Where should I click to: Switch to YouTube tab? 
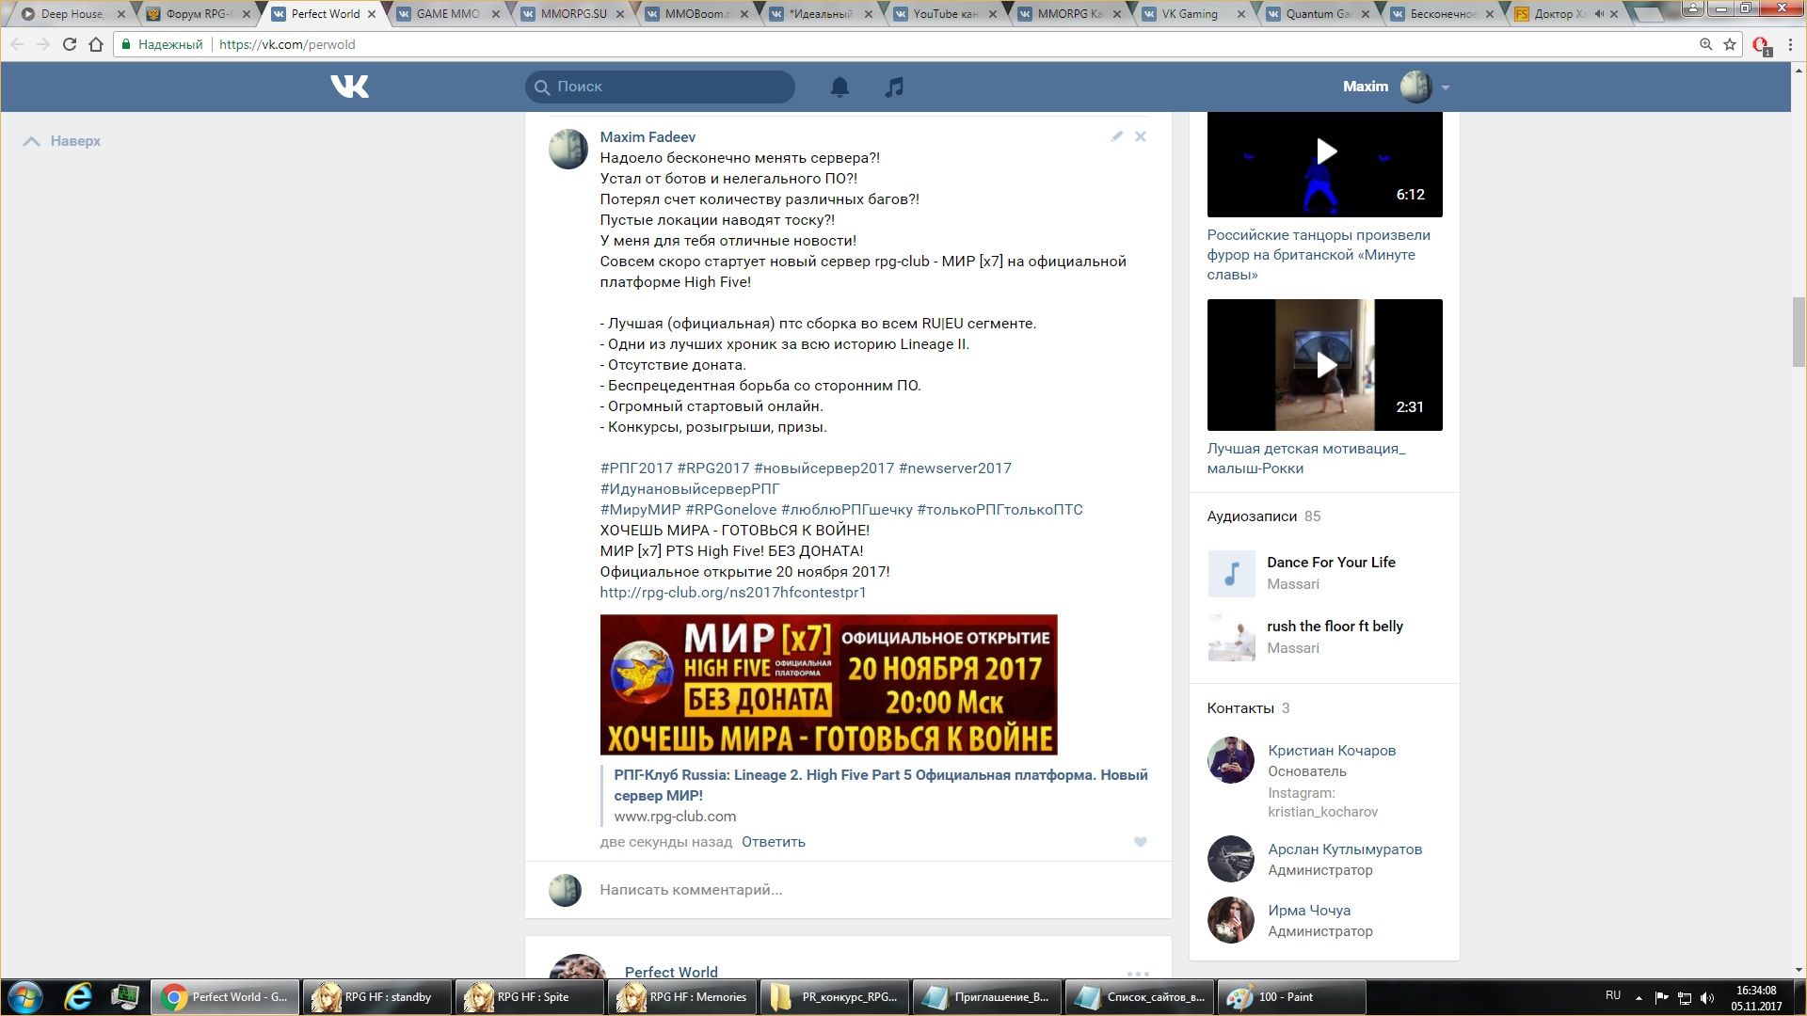[946, 14]
